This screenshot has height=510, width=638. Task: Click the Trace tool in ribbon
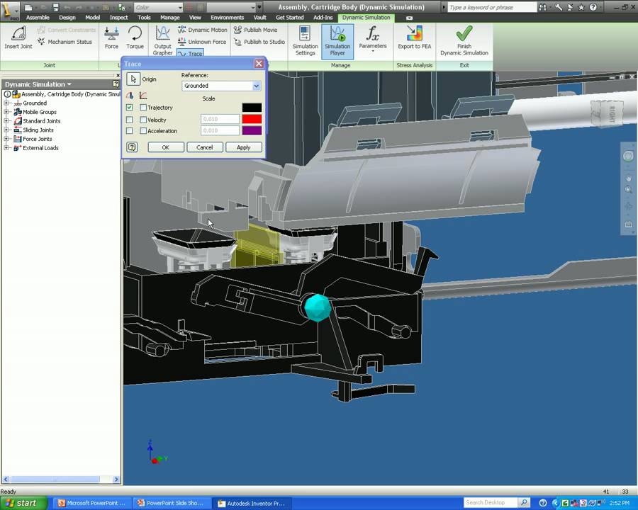tap(190, 53)
